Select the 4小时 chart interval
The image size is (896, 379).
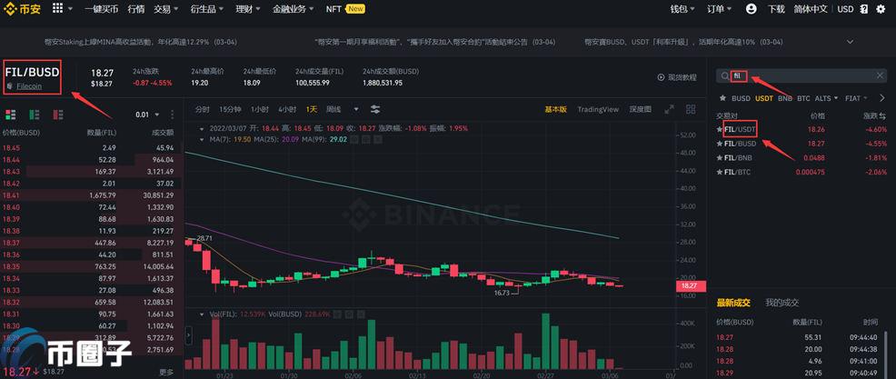287,109
